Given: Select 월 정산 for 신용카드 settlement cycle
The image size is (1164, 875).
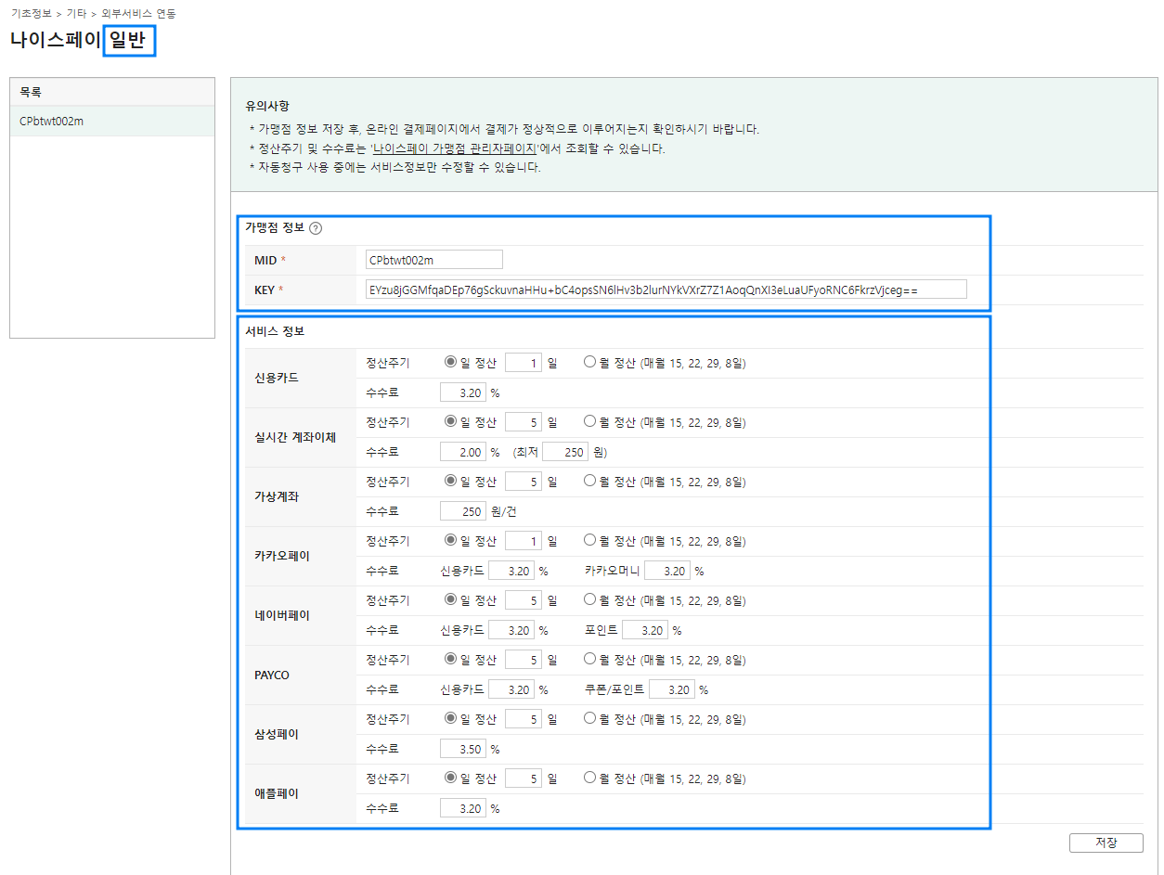Looking at the screenshot, I should 588,362.
